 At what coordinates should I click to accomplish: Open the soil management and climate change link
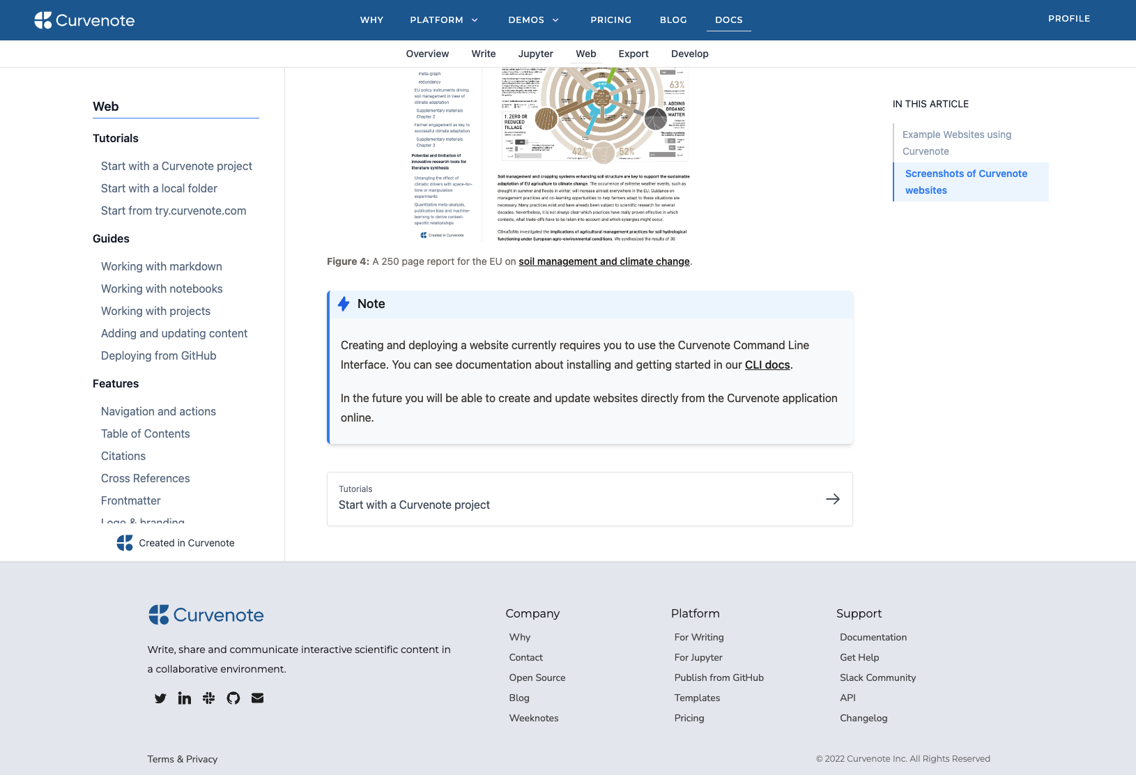(x=604, y=261)
